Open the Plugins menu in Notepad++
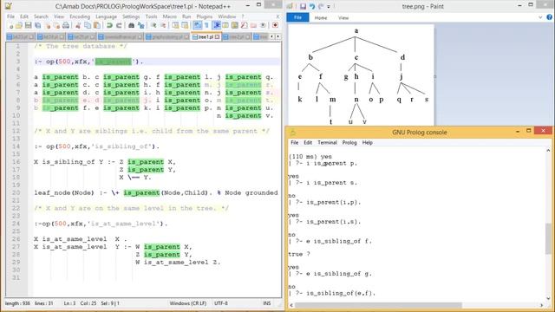555x312 pixels. [x=205, y=16]
